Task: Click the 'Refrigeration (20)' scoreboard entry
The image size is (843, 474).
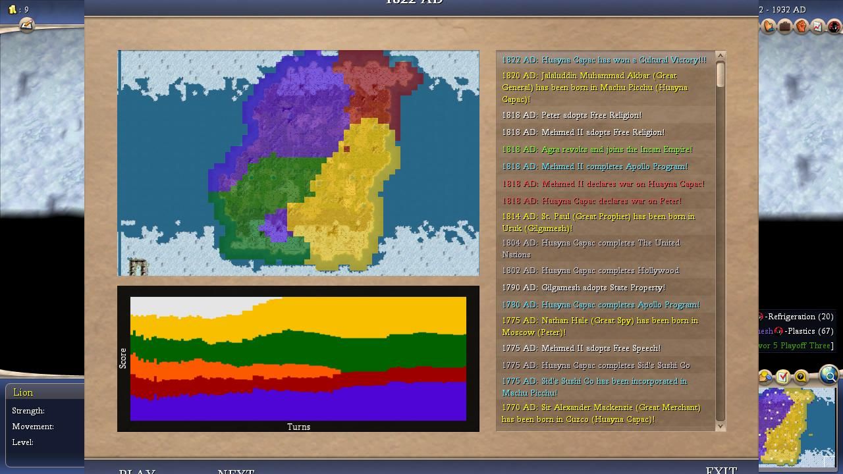Action: (800, 317)
